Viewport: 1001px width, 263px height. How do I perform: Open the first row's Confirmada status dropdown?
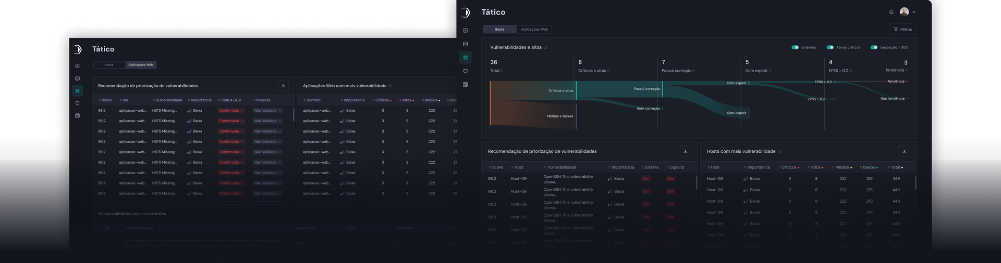pos(231,111)
